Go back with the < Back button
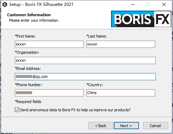Screen dimensions: 173x134 [100, 126]
